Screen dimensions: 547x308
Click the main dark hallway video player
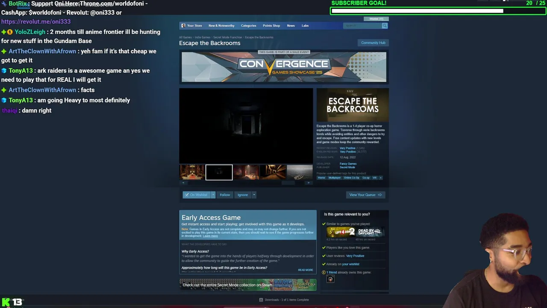pyautogui.click(x=246, y=126)
